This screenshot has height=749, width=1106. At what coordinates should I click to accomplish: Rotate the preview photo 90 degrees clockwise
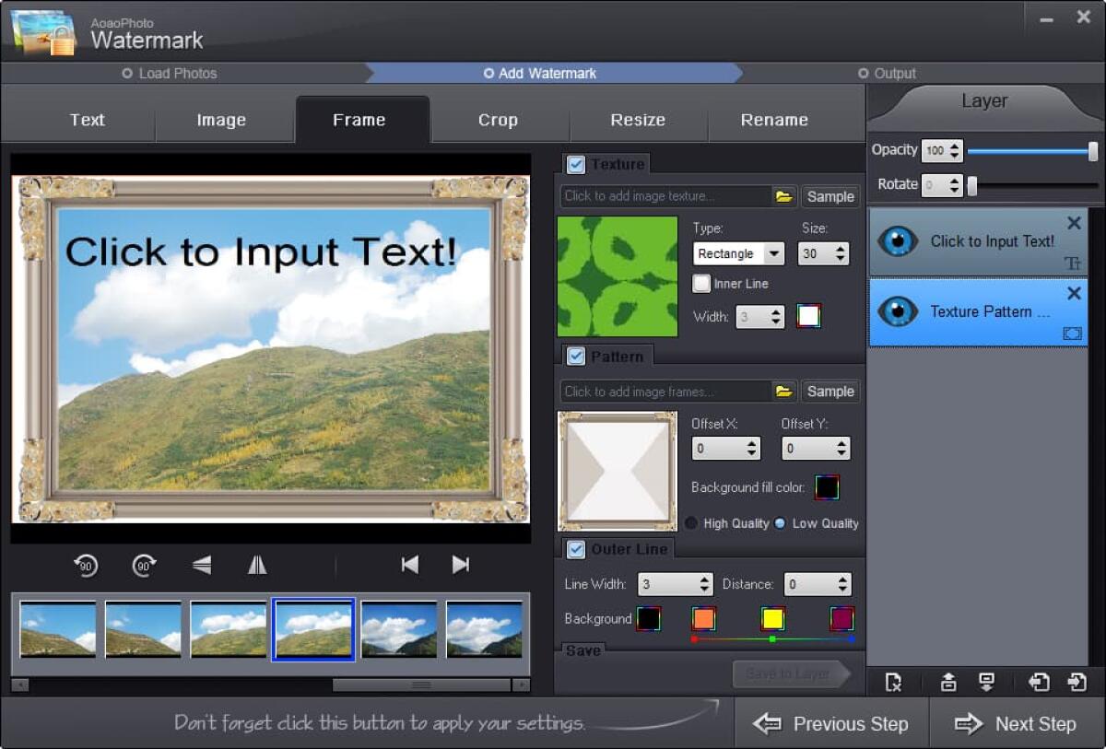pos(145,565)
